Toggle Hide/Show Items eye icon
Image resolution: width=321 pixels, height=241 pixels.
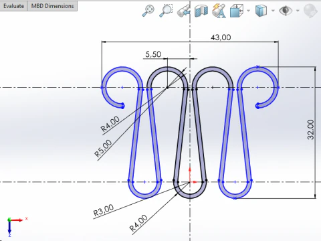pos(286,11)
